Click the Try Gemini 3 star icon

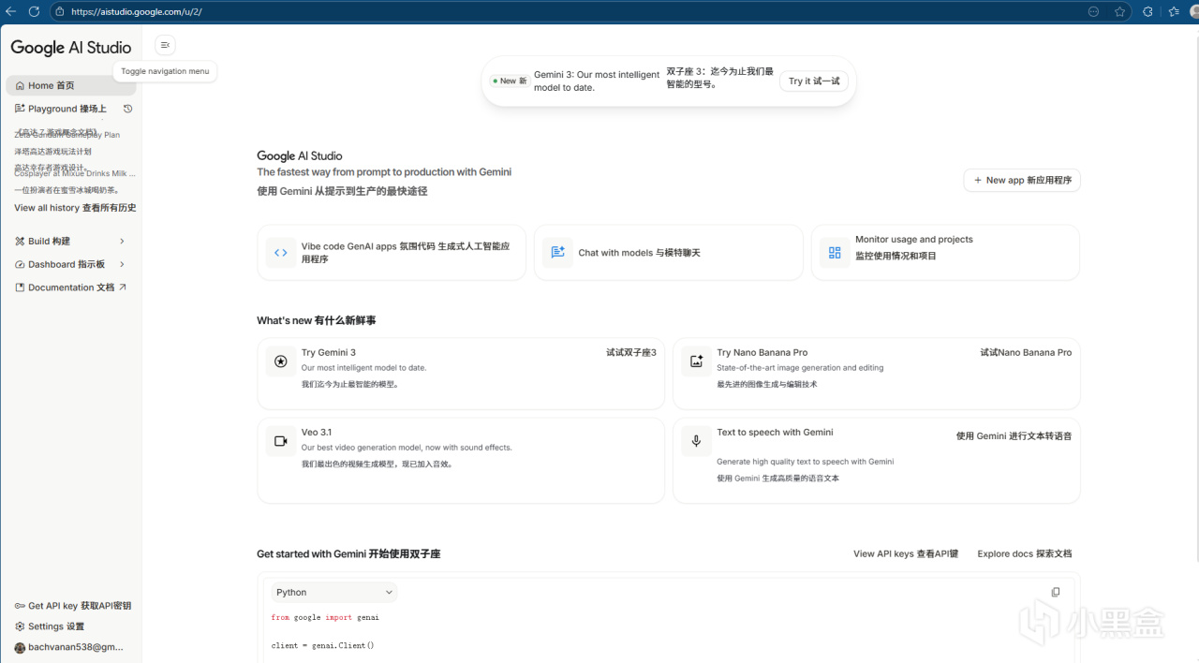click(x=281, y=361)
